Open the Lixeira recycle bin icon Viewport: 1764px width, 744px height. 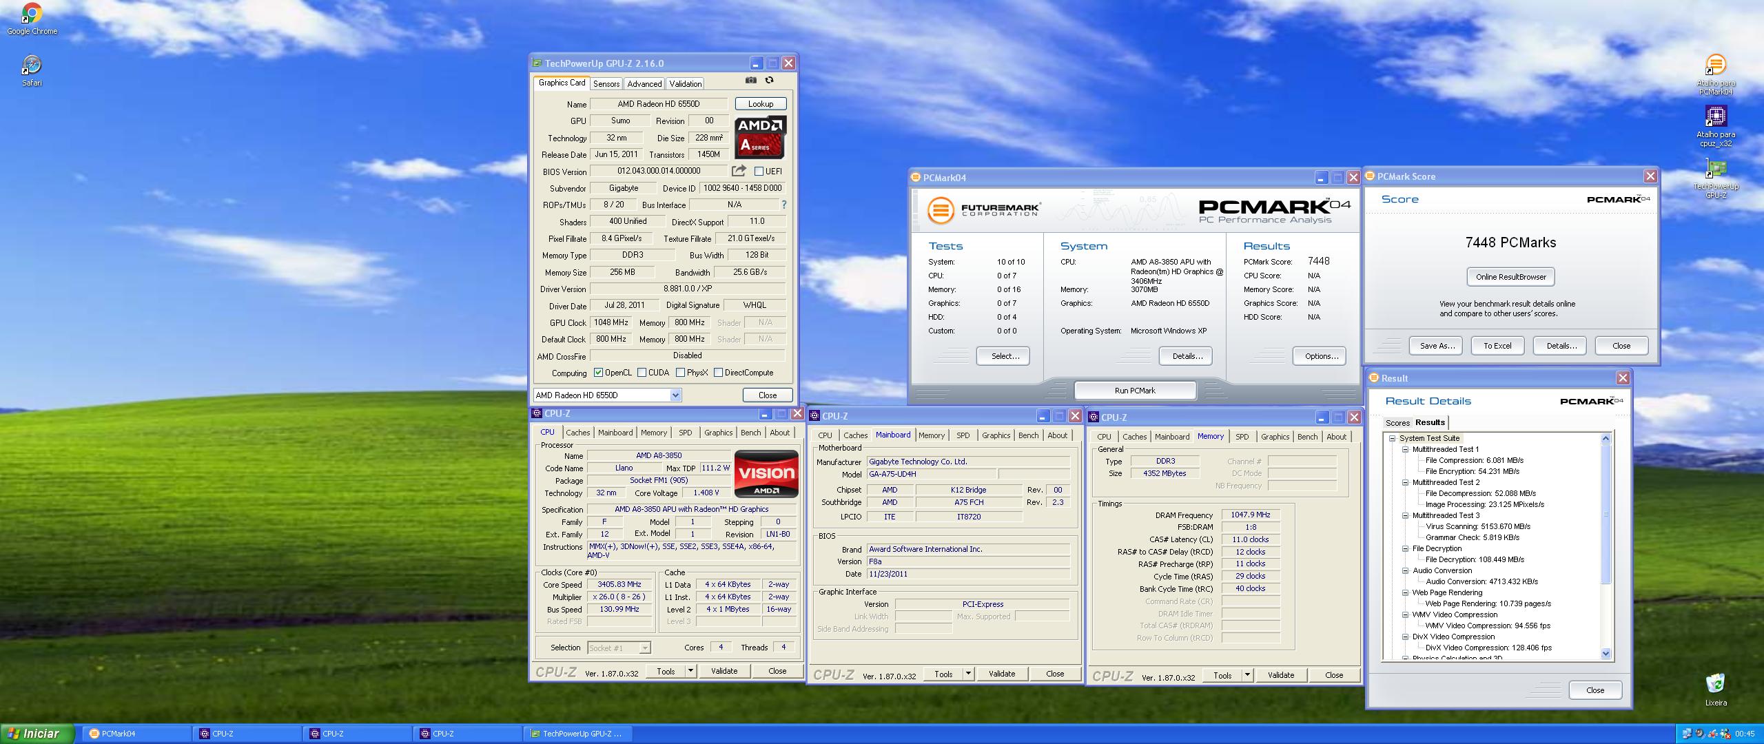pyautogui.click(x=1715, y=689)
